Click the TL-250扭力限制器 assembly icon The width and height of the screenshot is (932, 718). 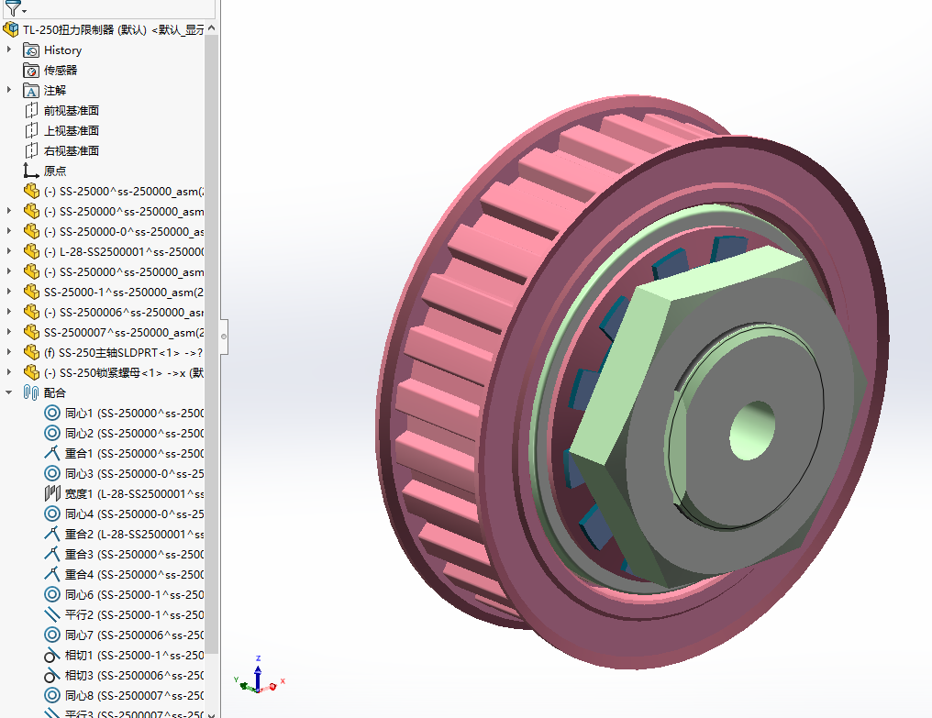click(11, 29)
